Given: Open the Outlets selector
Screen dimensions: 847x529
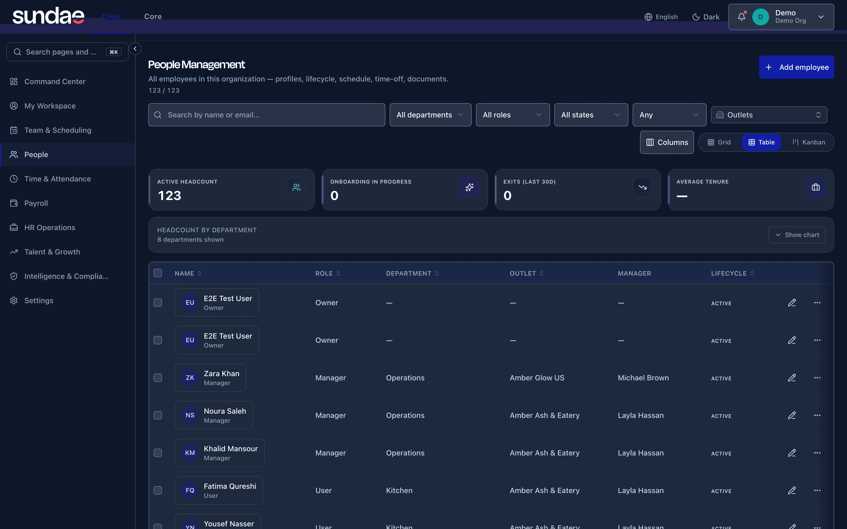Looking at the screenshot, I should tap(769, 115).
